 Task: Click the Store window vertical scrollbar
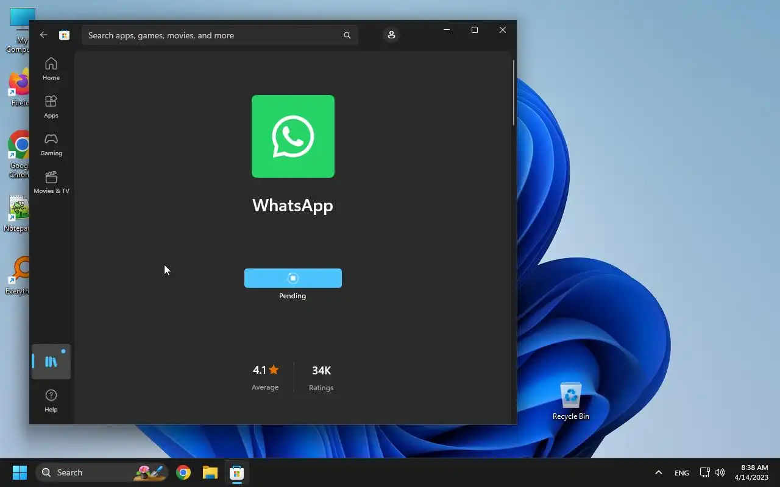(514, 93)
